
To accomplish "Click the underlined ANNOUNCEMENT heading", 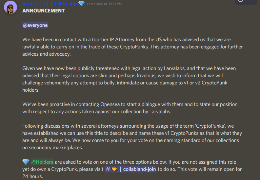I will tap(44, 11).
